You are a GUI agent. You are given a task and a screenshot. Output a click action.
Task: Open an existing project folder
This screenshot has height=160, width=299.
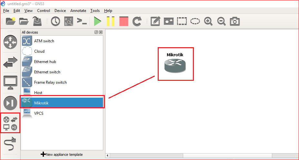click(24, 21)
